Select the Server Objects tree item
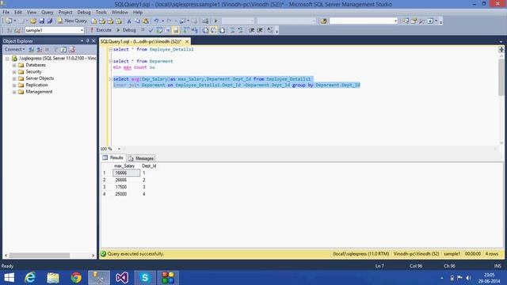This screenshot has height=285, width=507. coord(40,78)
